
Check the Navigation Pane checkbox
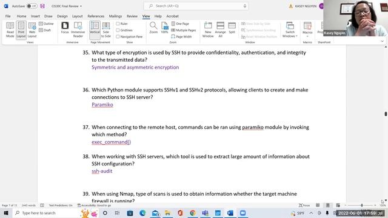[x=118, y=36]
